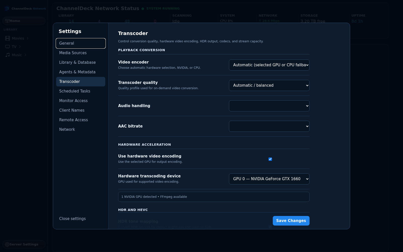
Task: Click the Save Changes button
Action: tap(291, 221)
